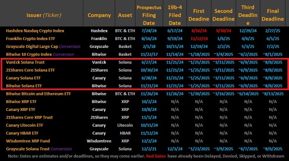This screenshot has width=289, height=161.
Task: Click the Canary HBAR ETF entry
Action: (22, 133)
